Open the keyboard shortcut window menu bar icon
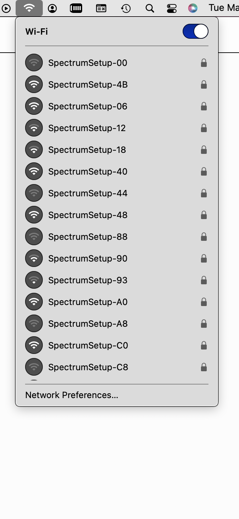 pyautogui.click(x=101, y=8)
